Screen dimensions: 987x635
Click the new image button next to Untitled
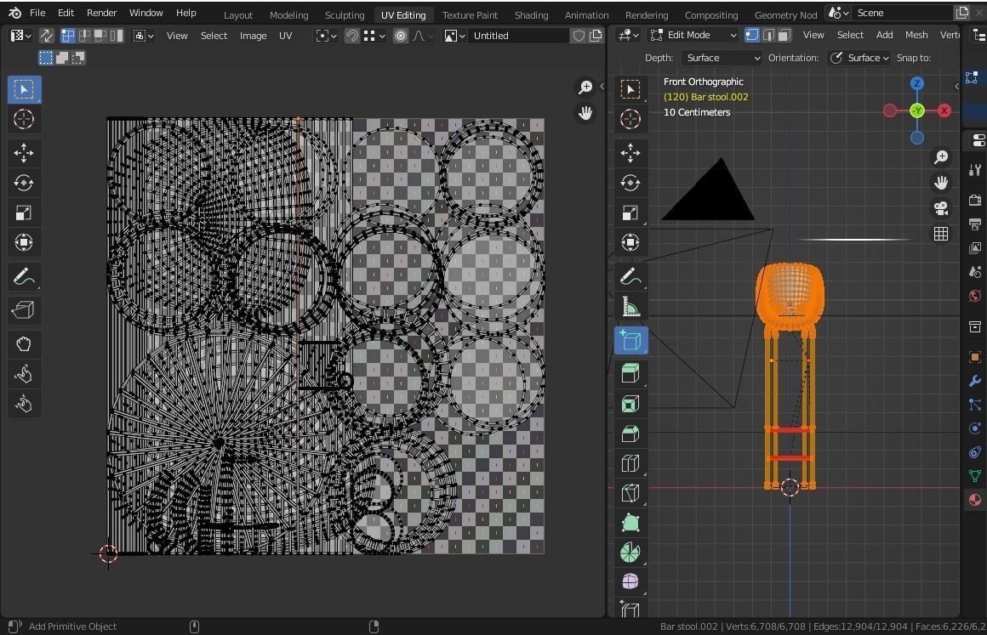click(x=596, y=36)
